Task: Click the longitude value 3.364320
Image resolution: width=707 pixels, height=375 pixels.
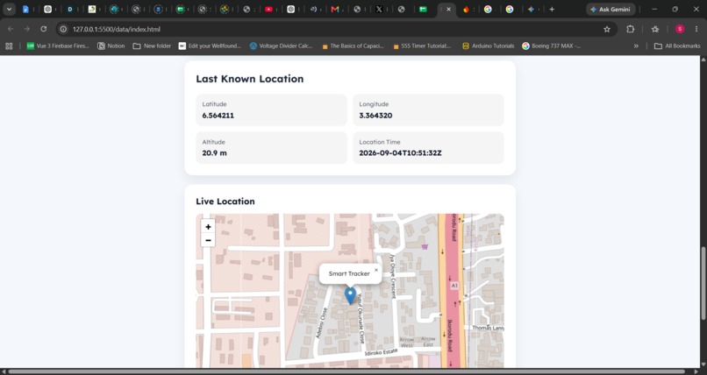Action: [x=375, y=116]
